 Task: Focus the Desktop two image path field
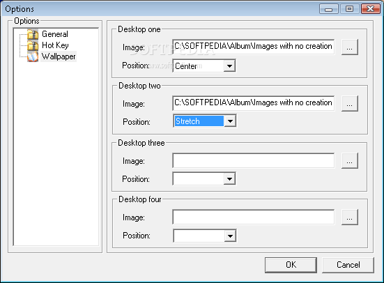coord(254,103)
